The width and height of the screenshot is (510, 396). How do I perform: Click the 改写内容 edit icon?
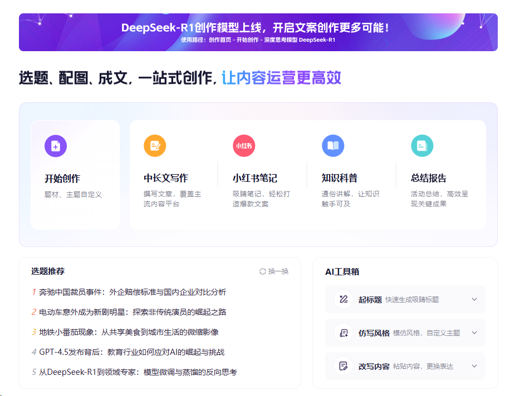(x=344, y=366)
